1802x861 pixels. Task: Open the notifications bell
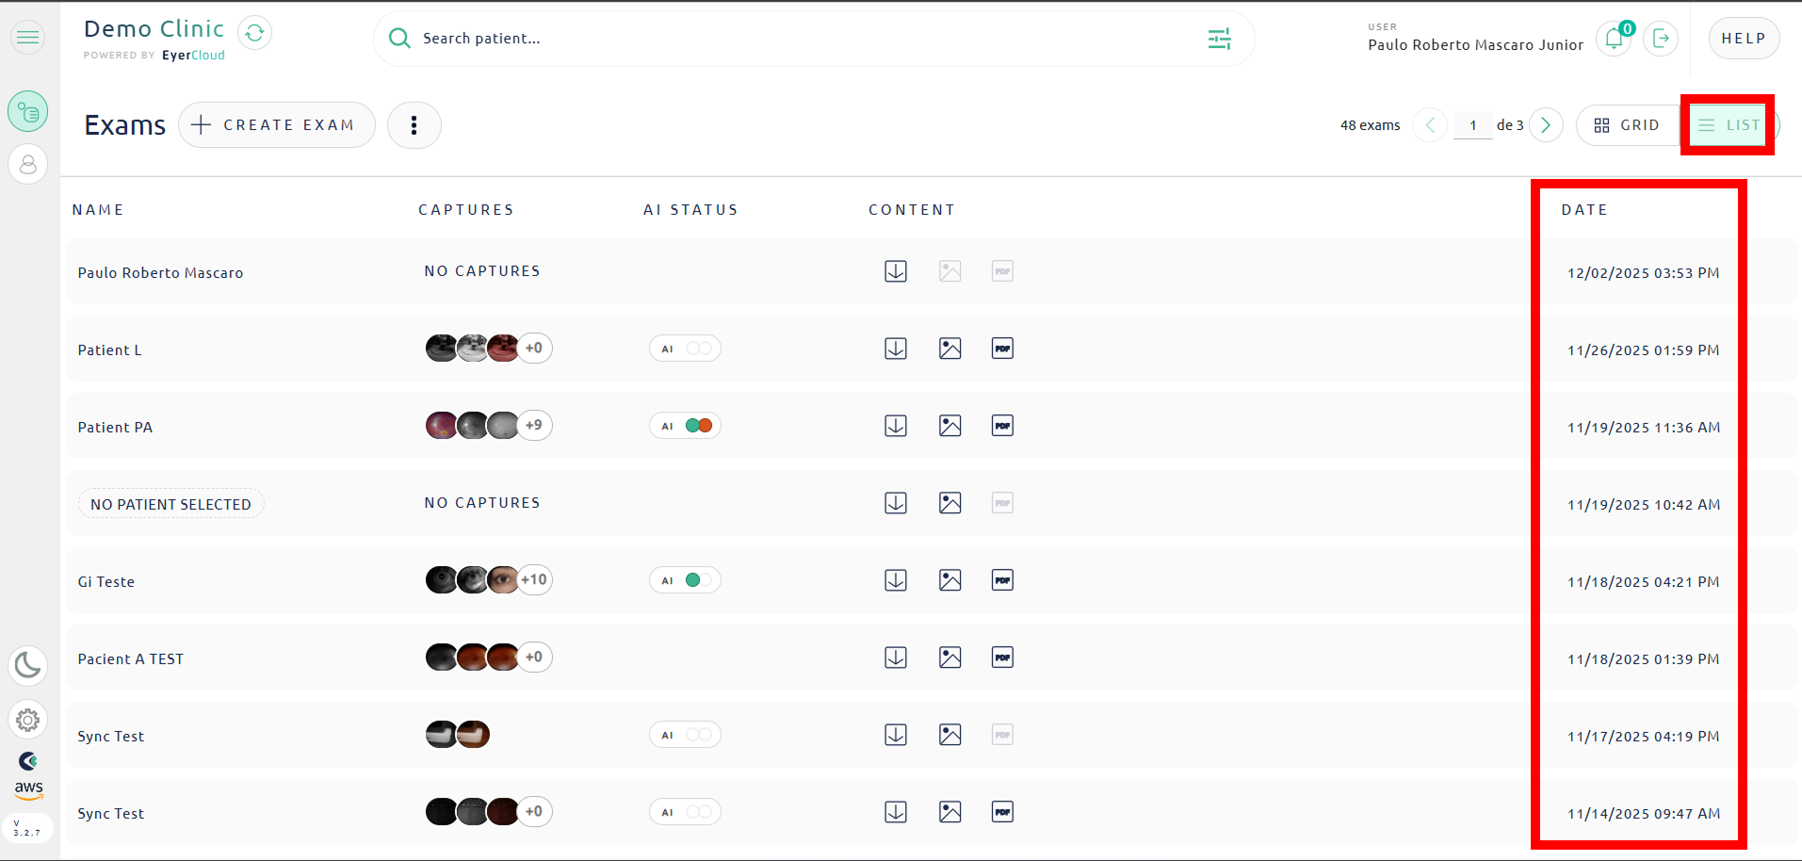(x=1614, y=39)
